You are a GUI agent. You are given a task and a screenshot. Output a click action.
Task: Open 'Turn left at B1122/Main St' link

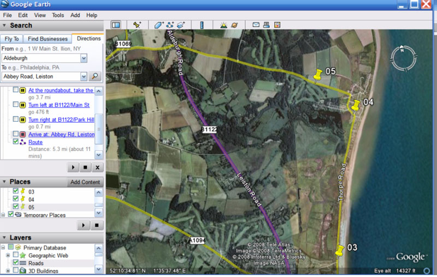click(x=59, y=105)
